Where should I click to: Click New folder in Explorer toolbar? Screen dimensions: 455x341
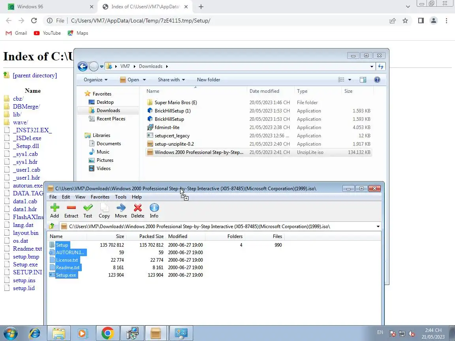pos(209,80)
